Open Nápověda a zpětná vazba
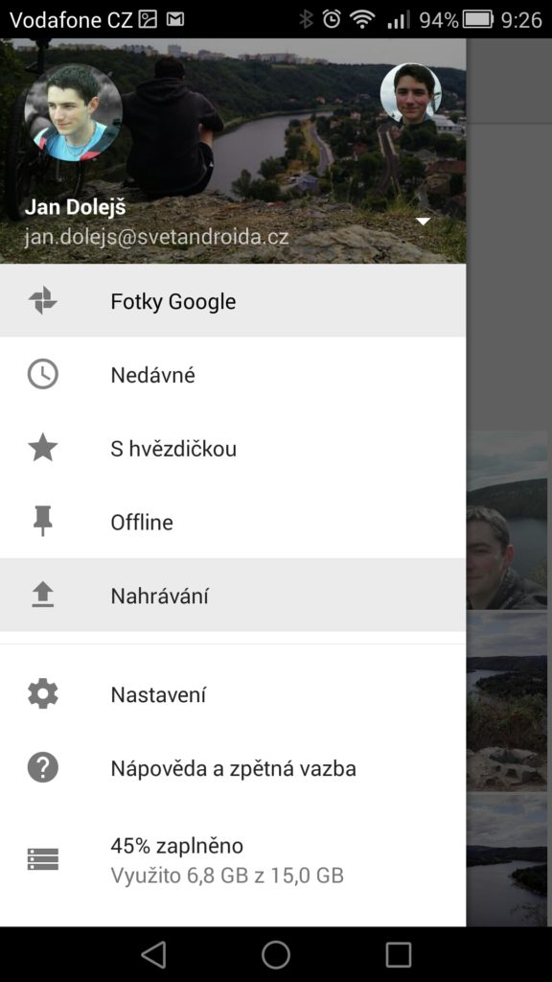This screenshot has width=552, height=982. click(x=233, y=768)
